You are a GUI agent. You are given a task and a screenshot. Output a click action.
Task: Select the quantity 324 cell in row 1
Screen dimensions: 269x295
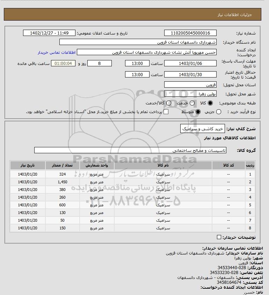63,174
